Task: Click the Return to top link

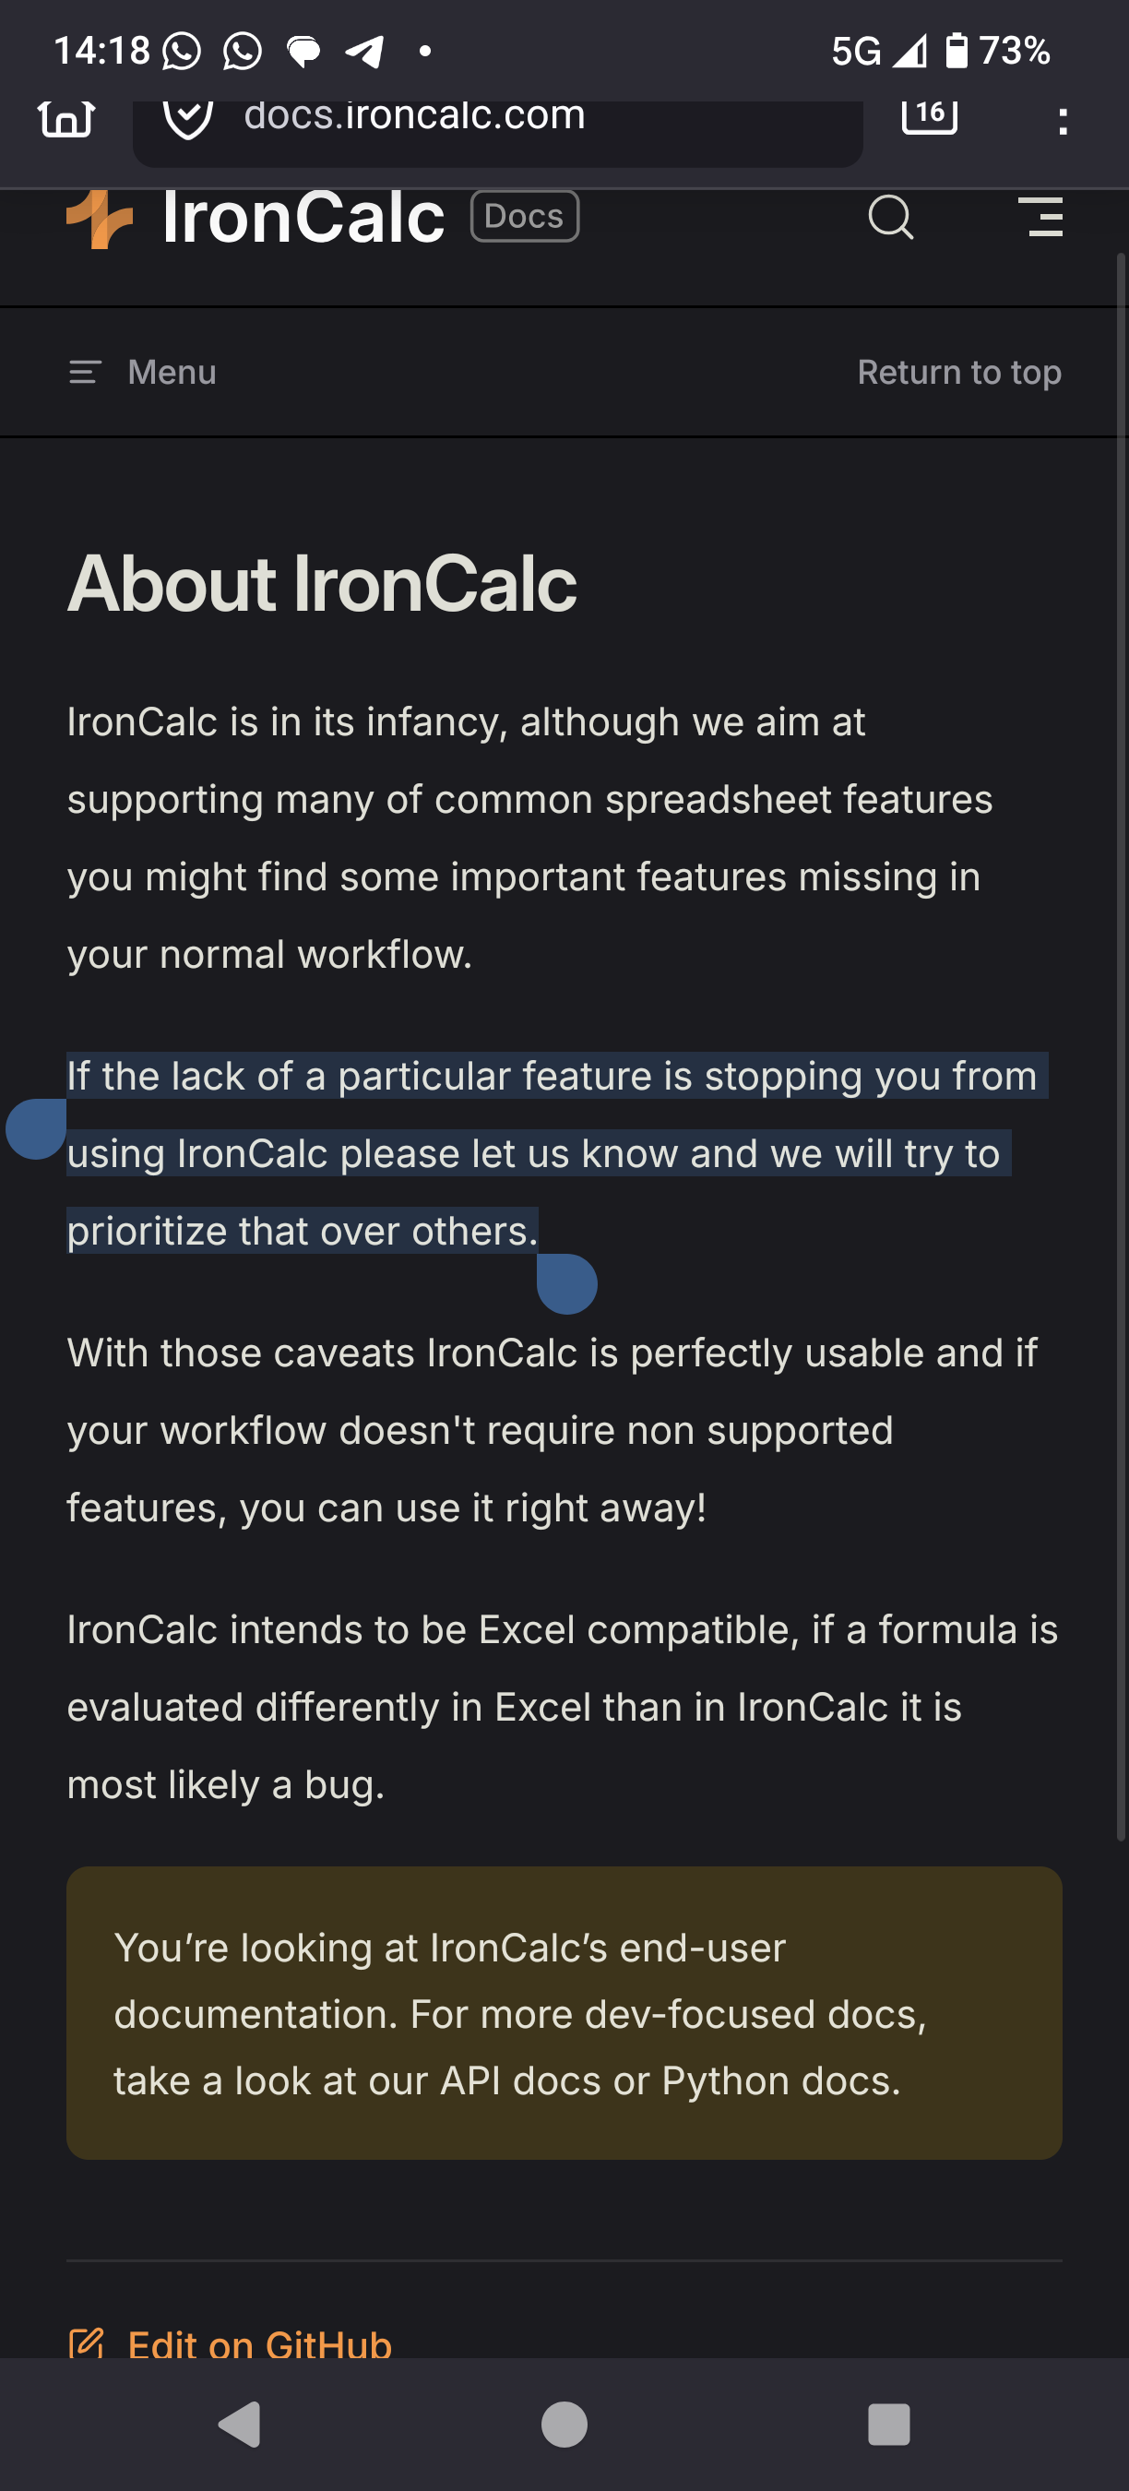Action: click(959, 373)
